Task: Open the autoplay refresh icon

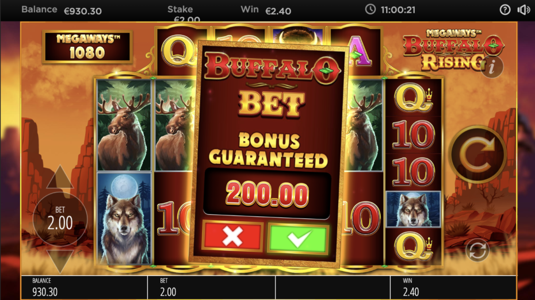Action: coord(477,251)
